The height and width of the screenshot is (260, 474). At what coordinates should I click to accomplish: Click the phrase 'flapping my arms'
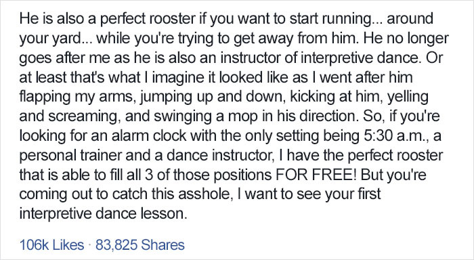pyautogui.click(x=77, y=97)
